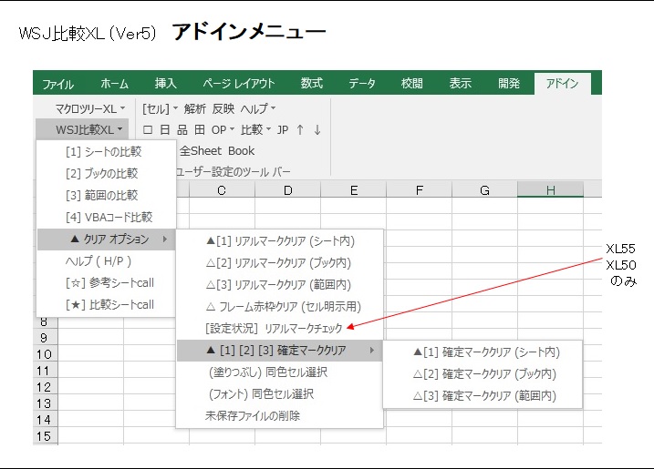Click the JP toolbar button
The image size is (654, 469).
click(x=283, y=130)
